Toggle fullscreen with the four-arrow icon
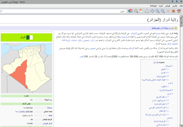 [x=152, y=11]
